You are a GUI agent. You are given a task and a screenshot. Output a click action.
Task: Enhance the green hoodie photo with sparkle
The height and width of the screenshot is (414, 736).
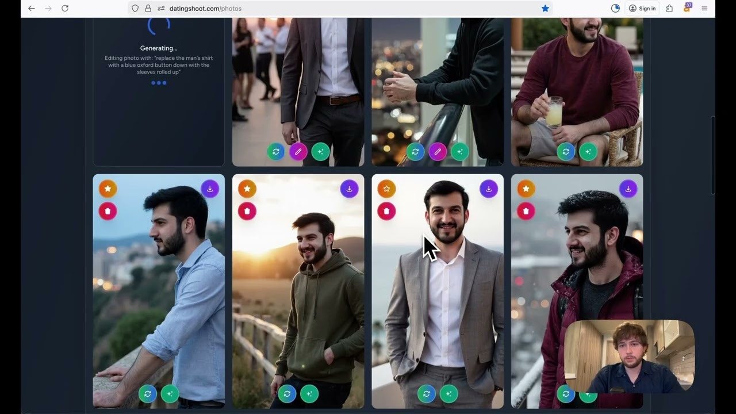pyautogui.click(x=309, y=394)
